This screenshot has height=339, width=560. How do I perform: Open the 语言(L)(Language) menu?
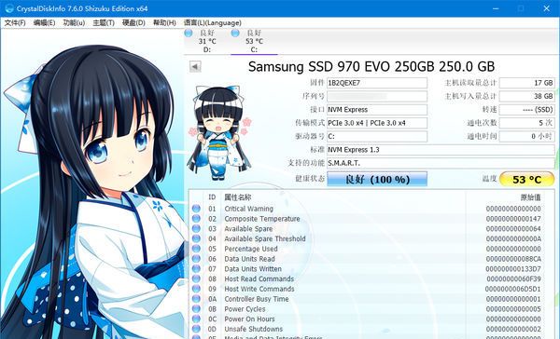click(213, 22)
